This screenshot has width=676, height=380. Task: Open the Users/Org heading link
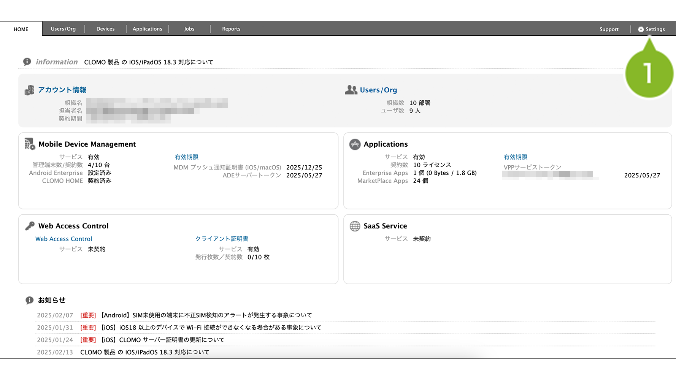coord(378,90)
